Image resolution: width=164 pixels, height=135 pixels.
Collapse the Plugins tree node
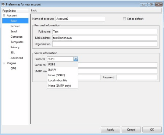[x=4, y=63]
